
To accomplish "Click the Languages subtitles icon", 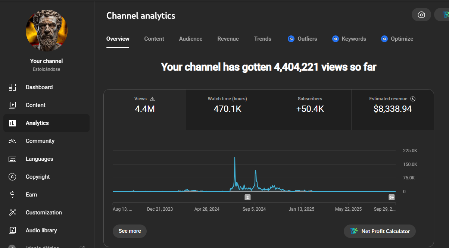I will 12,159.
